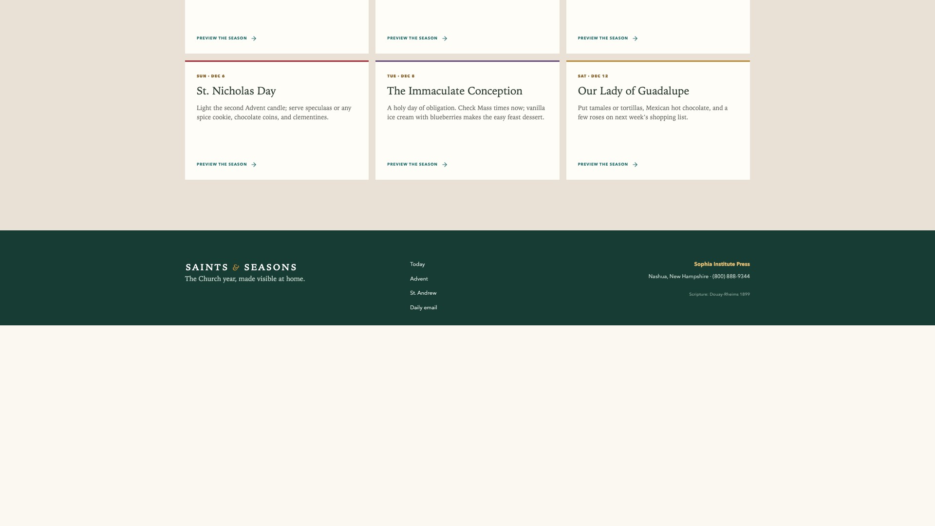Click the St. Nicholas Day heading

(x=236, y=91)
